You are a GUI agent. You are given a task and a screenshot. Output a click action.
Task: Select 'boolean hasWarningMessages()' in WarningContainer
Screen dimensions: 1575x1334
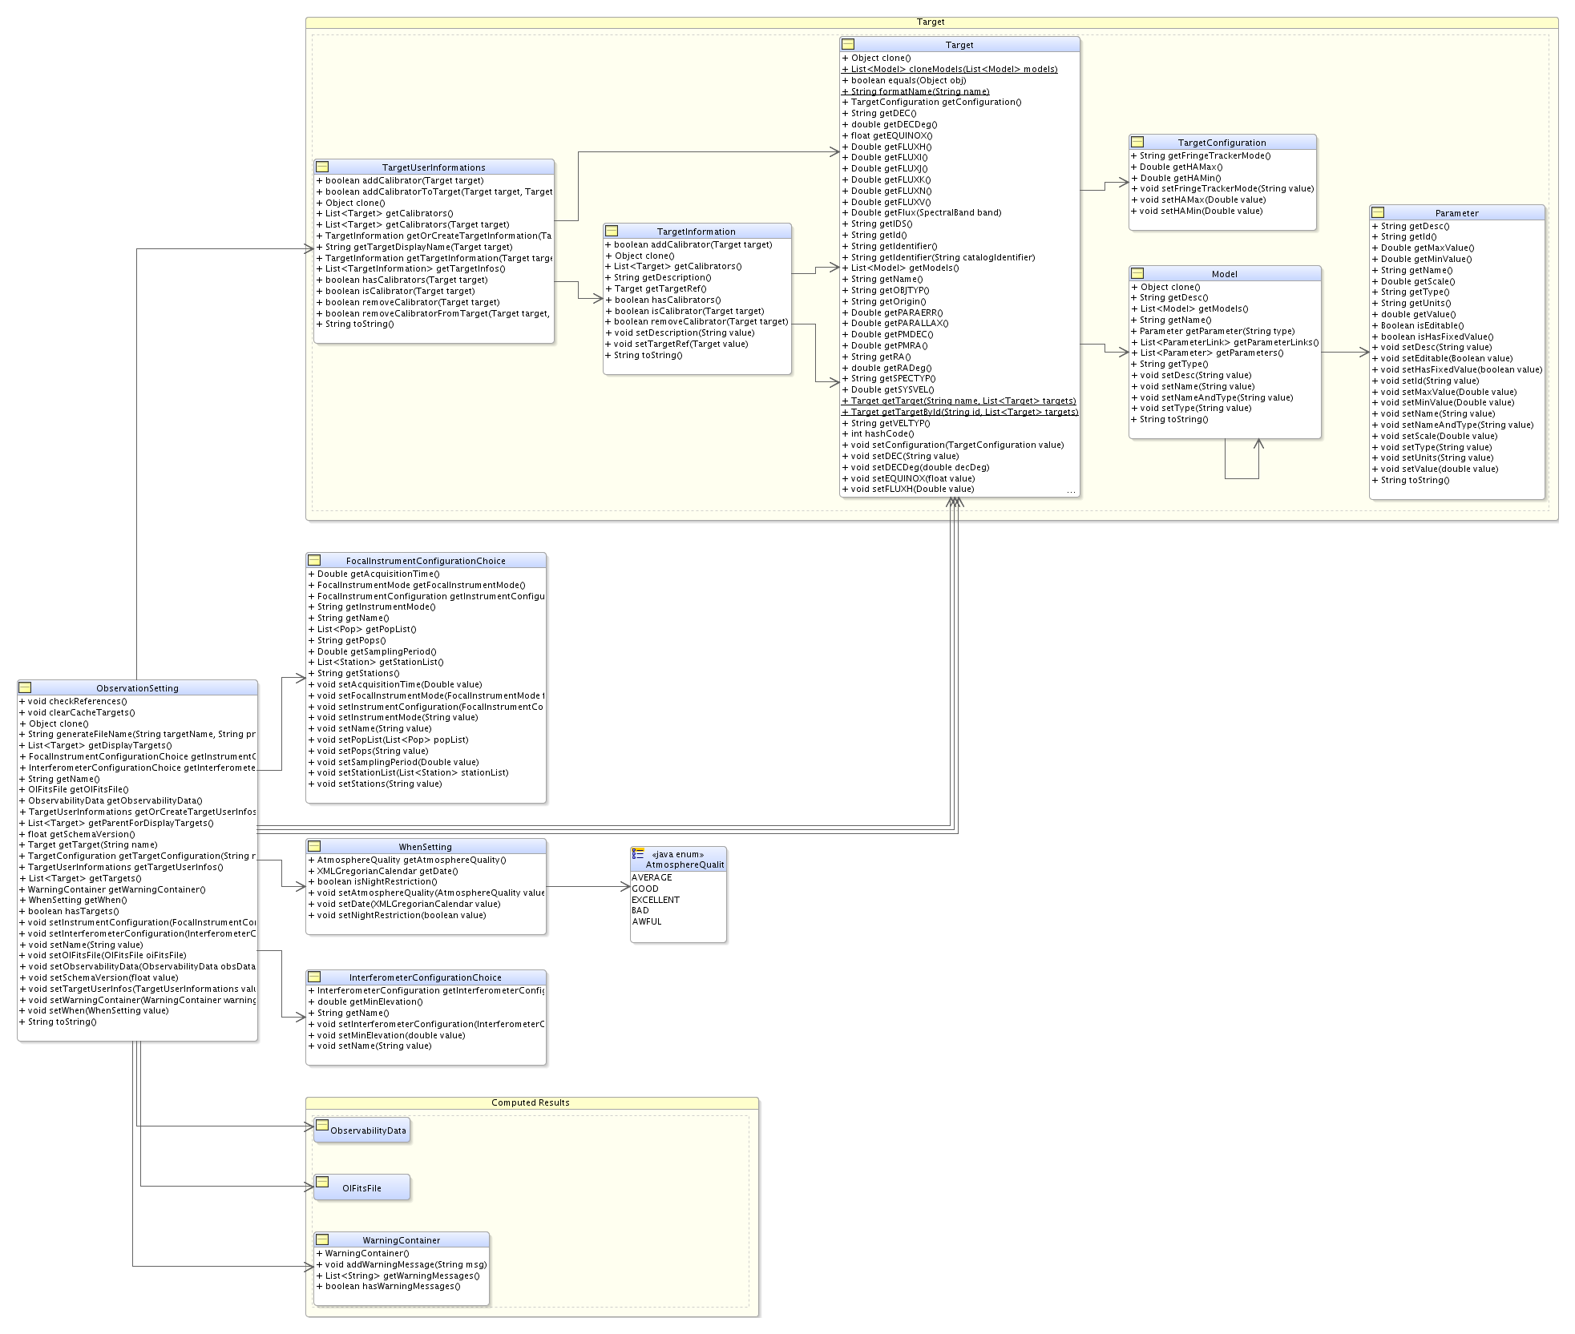[x=389, y=1286]
